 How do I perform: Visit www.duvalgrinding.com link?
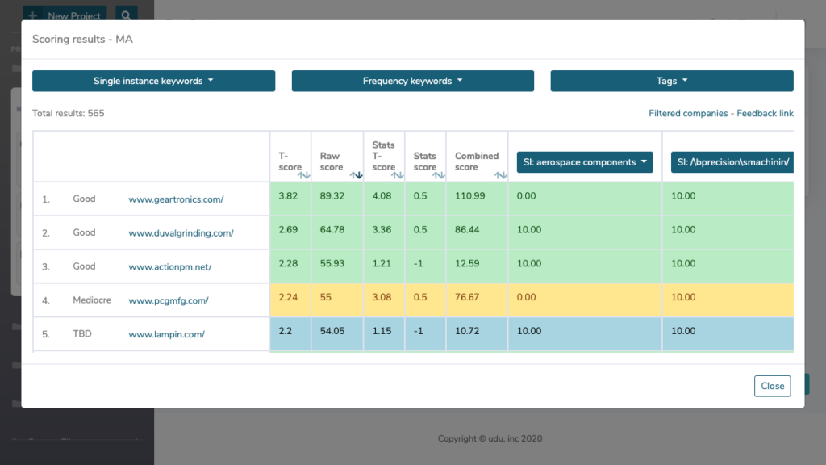(x=181, y=233)
